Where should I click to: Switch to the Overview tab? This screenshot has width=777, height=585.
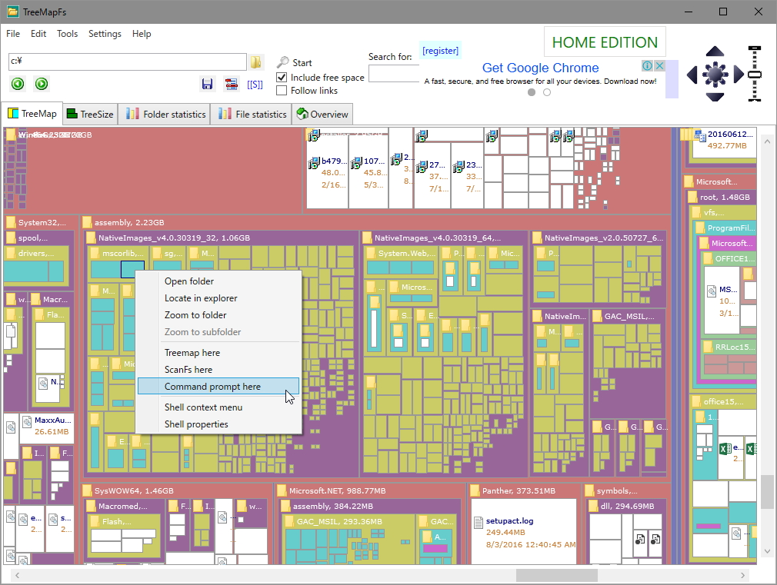[322, 114]
